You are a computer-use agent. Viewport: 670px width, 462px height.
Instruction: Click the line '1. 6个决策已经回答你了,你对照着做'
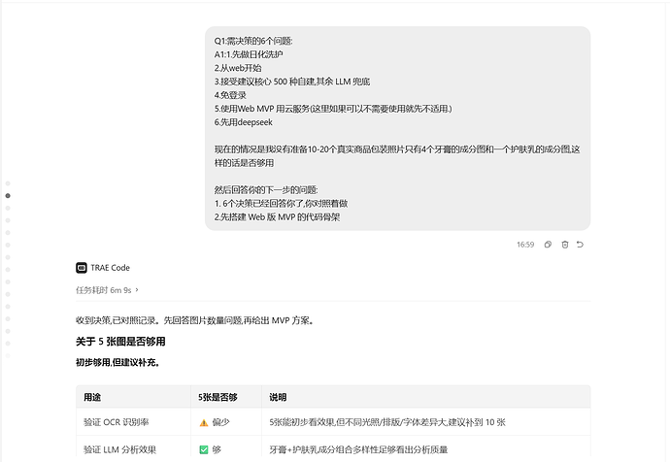(281, 204)
